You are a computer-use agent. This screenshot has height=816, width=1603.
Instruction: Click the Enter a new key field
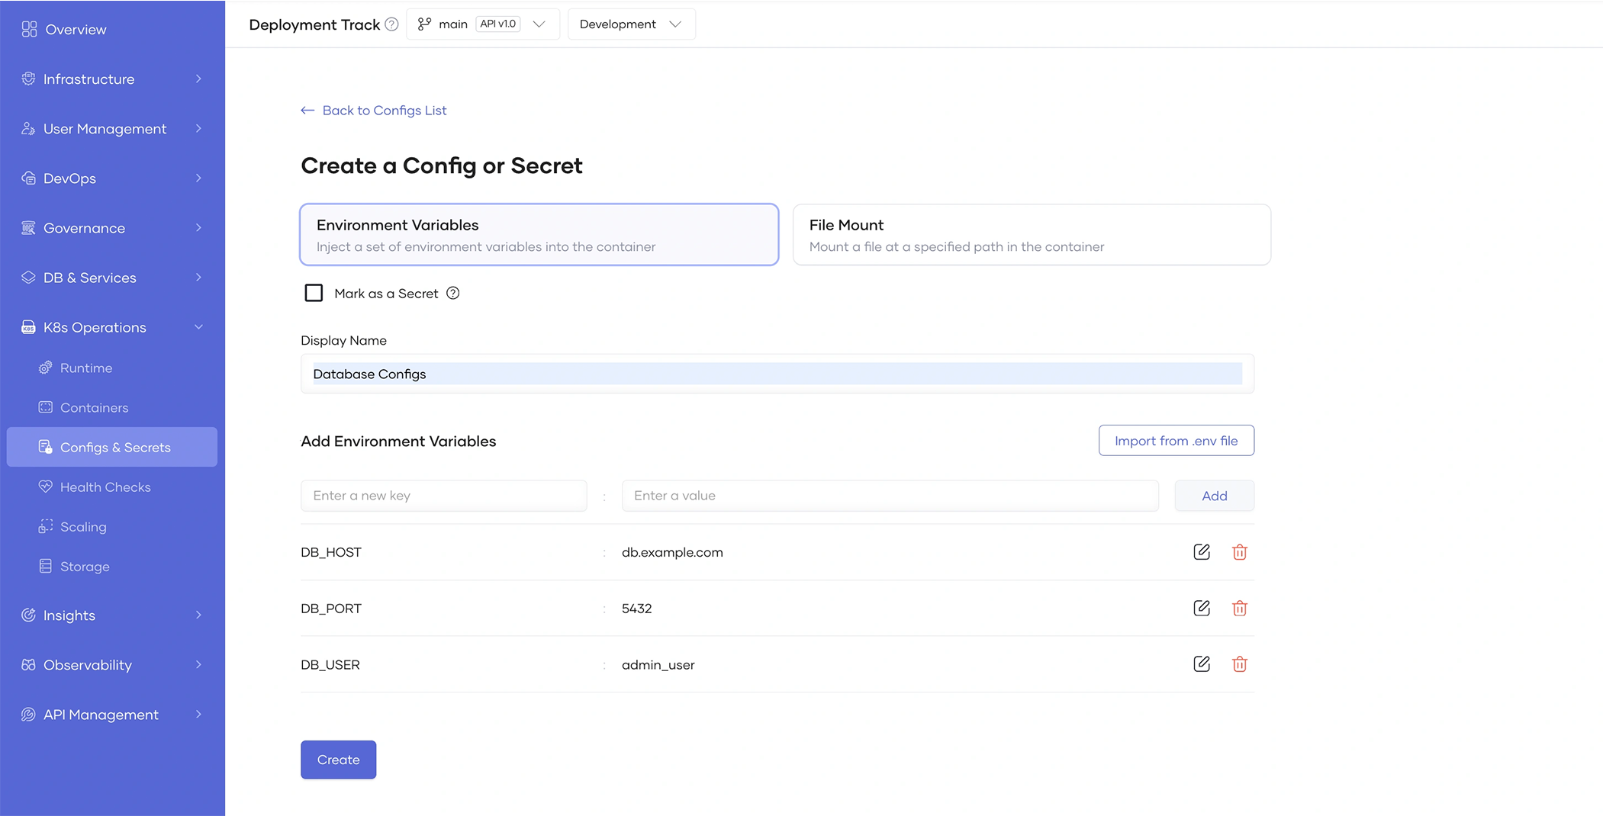(443, 495)
